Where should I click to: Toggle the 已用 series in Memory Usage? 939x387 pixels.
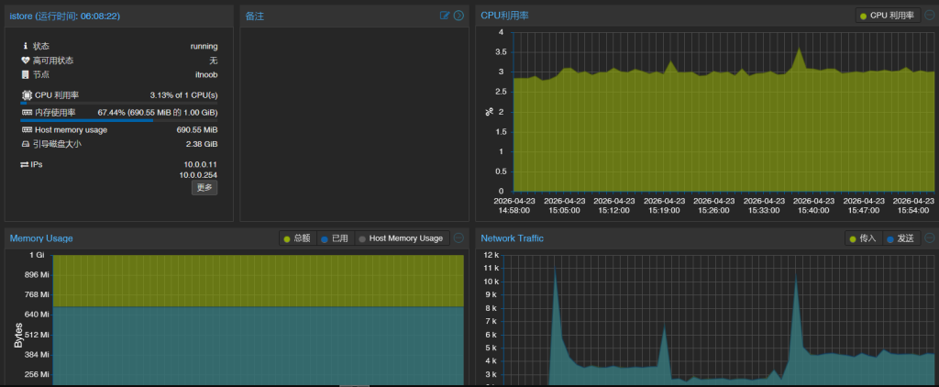click(335, 238)
